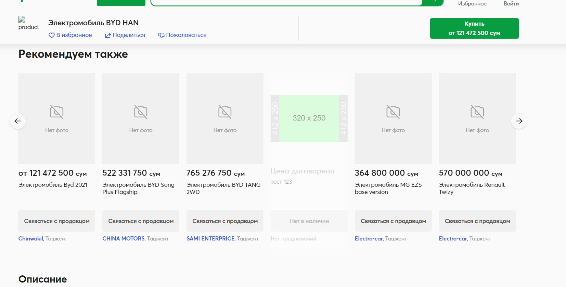The height and width of the screenshot is (287, 566).
Task: Click Рекомендуем также heading
Action: tap(73, 54)
